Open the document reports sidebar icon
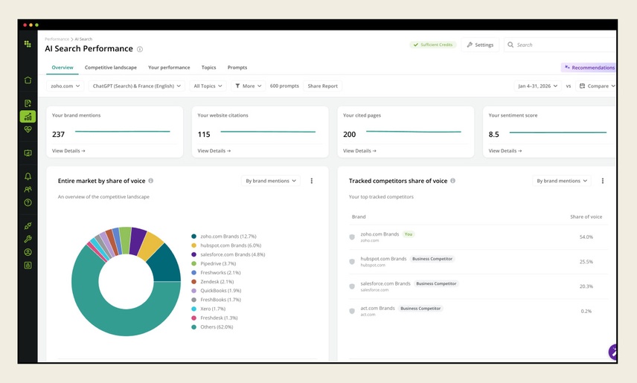This screenshot has width=637, height=383. pos(28,103)
